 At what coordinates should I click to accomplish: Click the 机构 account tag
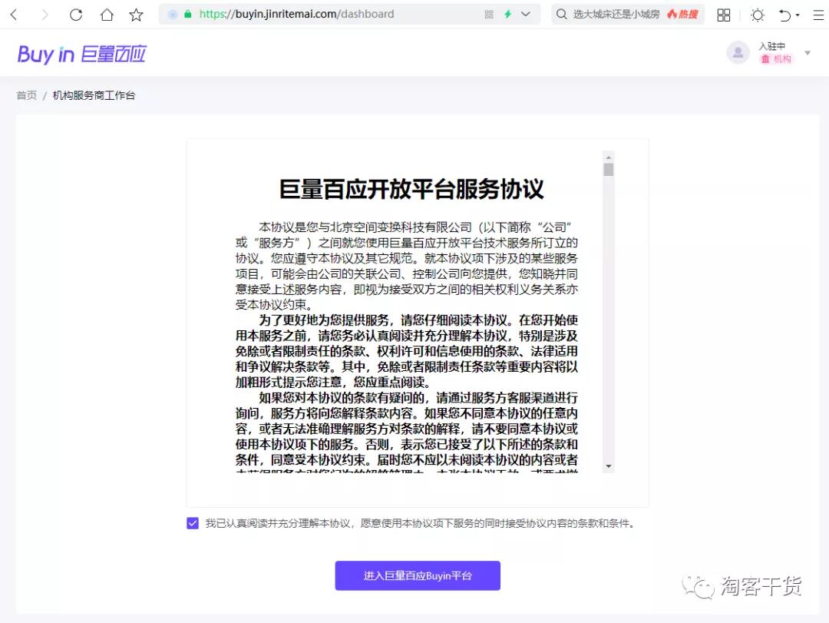(x=775, y=58)
